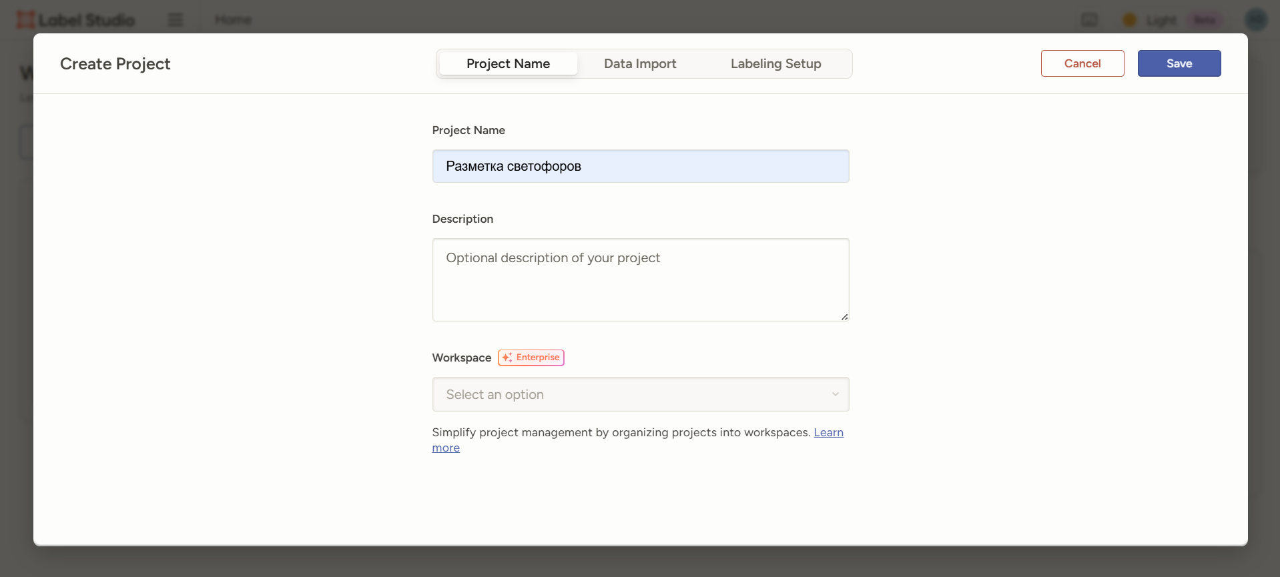Click the Home breadcrumb in header

pyautogui.click(x=233, y=20)
